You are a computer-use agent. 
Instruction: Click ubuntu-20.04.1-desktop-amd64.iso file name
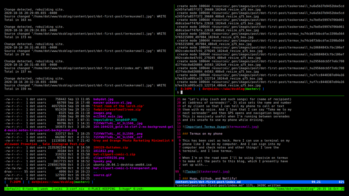click(x=123, y=165)
